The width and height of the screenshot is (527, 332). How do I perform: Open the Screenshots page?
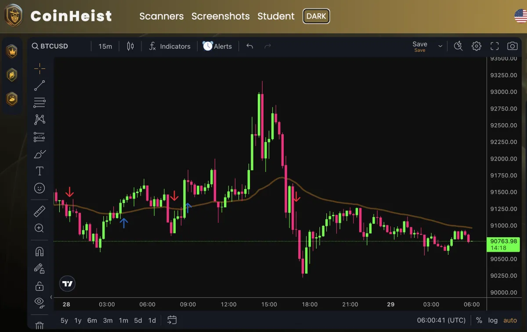[220, 16]
